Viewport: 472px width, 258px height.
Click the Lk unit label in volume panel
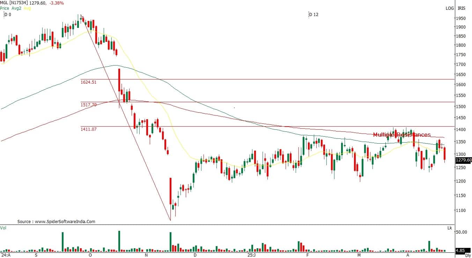450,228
